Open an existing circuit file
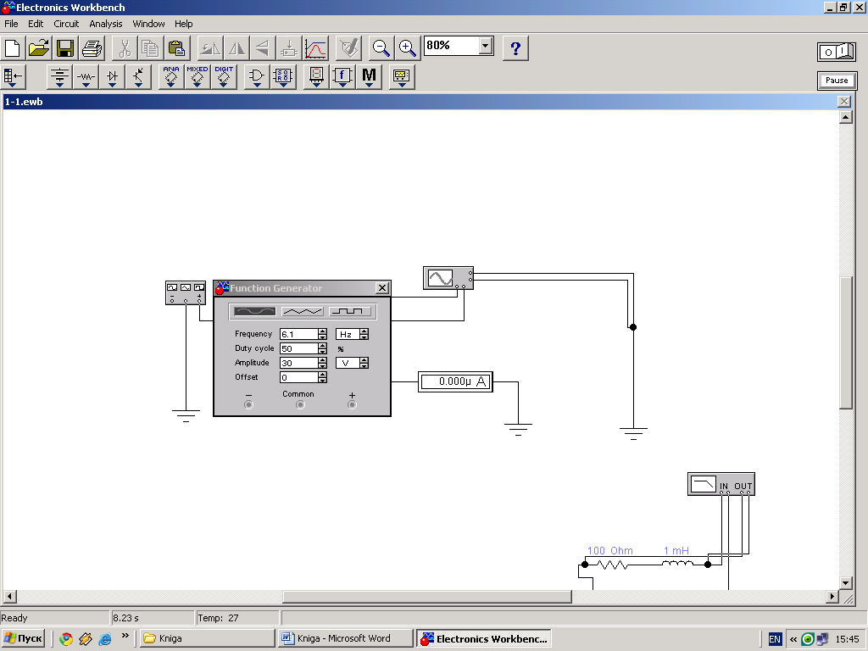Image resolution: width=868 pixels, height=651 pixels. tap(39, 48)
